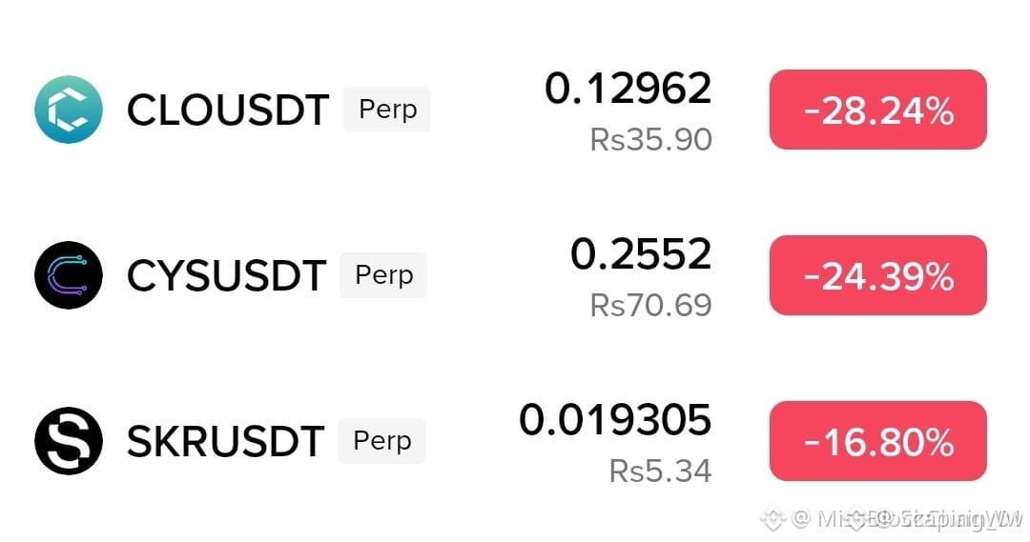This screenshot has width=1030, height=542.
Task: Tap the Perp tag beside CLOUSDT
Action: tap(387, 110)
